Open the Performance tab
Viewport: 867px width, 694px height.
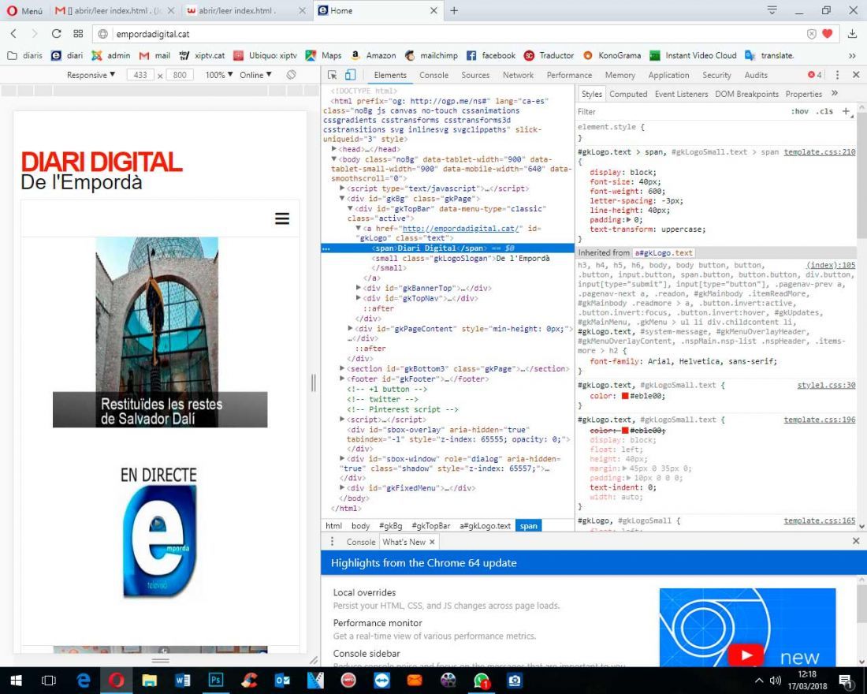click(569, 75)
